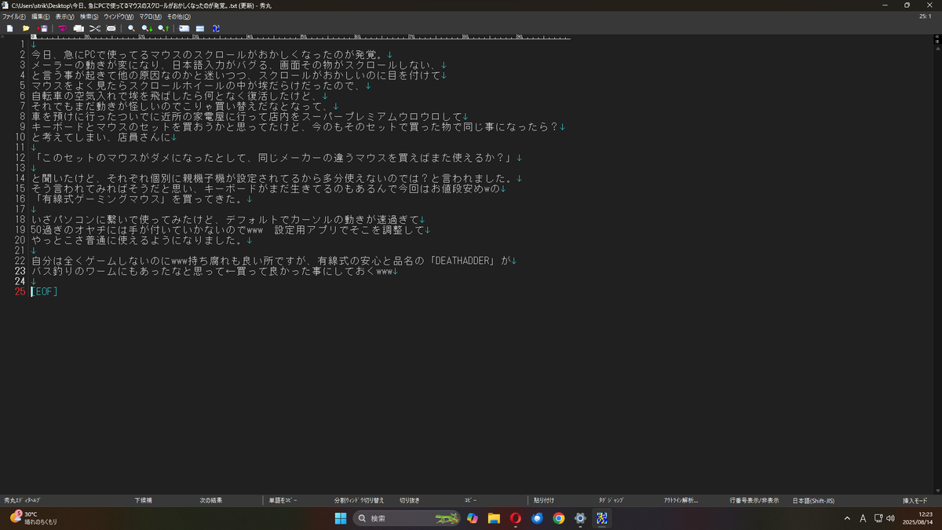942x530 pixels.
Task: Open the Windows Start menu
Action: tap(341, 518)
